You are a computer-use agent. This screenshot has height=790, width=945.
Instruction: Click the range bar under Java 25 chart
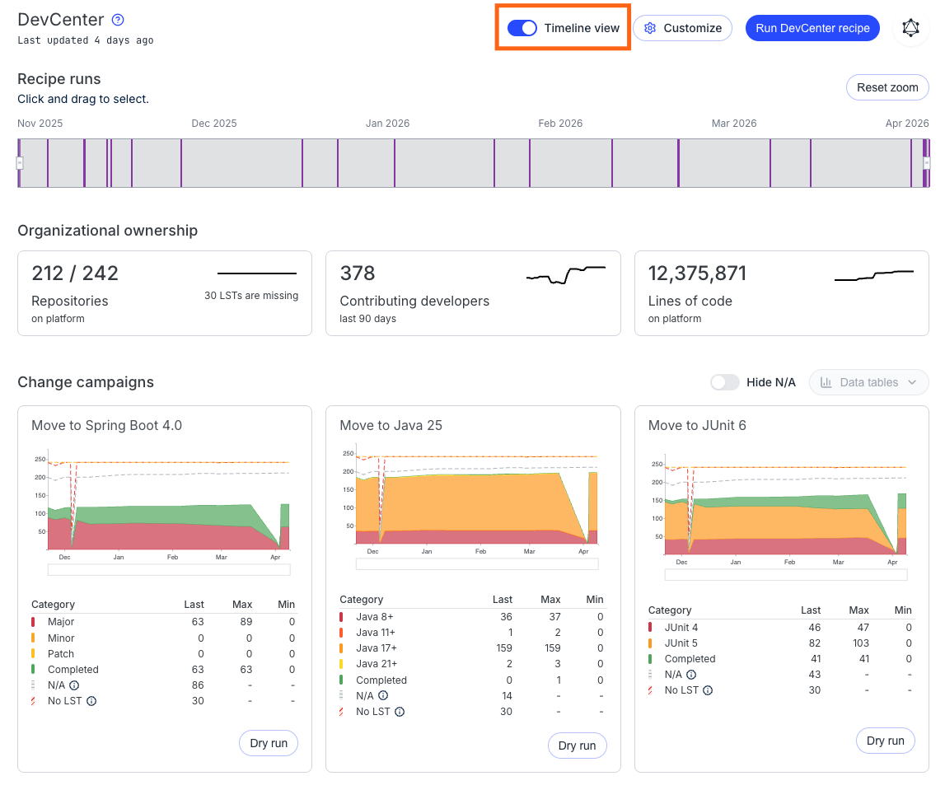tap(477, 564)
